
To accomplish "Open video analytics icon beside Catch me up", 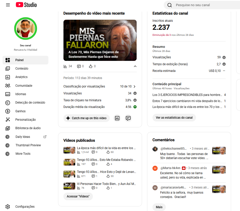I will 117,118.
